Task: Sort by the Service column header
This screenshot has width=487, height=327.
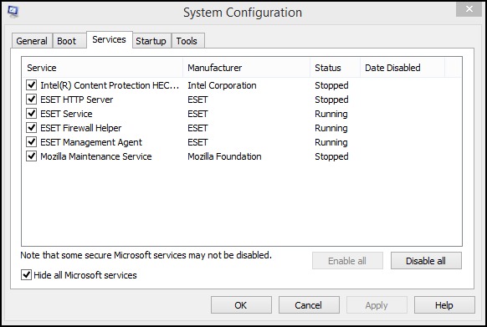Action: tap(102, 68)
